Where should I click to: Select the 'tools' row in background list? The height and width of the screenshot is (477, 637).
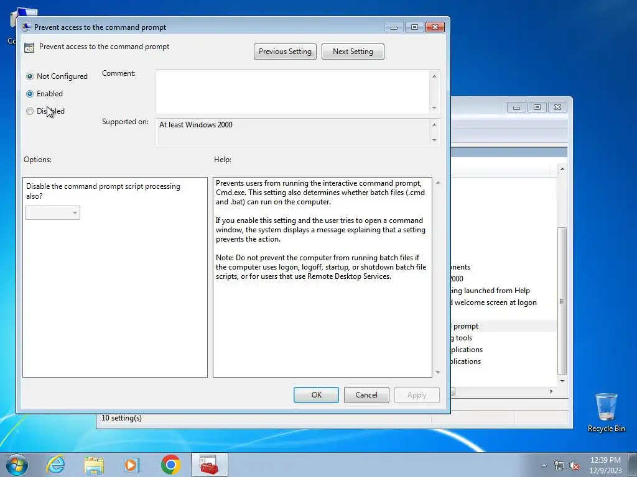point(504,338)
